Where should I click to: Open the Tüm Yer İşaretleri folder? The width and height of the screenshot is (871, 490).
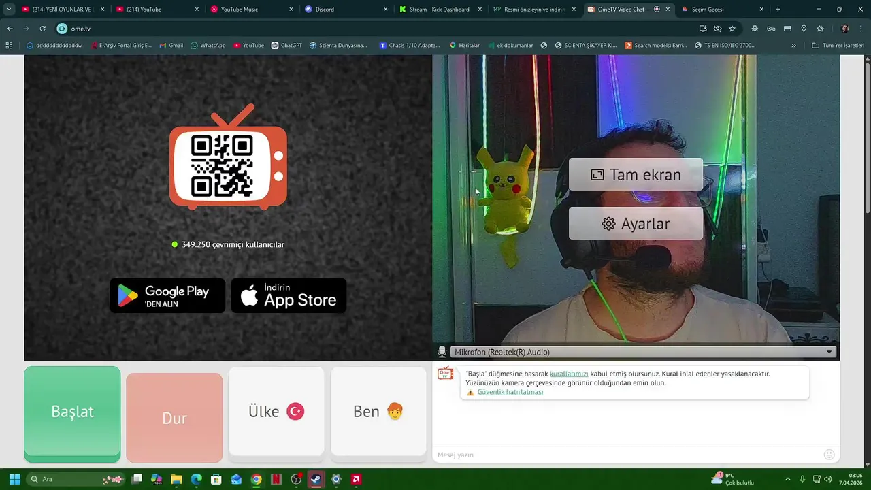click(x=838, y=46)
